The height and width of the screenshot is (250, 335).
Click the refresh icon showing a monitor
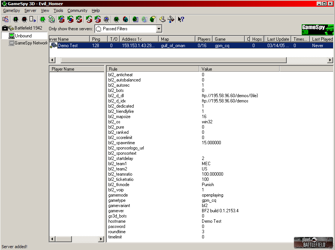61,19
